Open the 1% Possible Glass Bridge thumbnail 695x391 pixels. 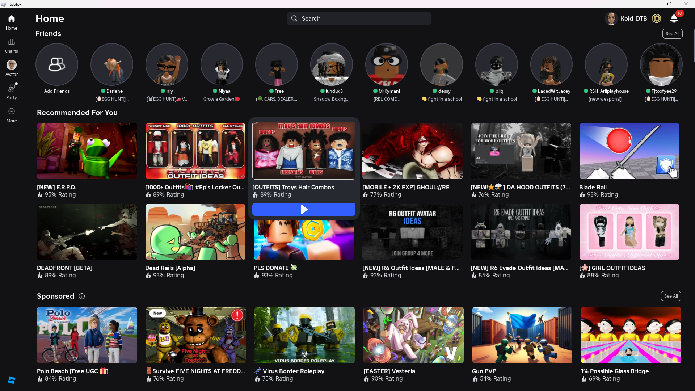click(631, 335)
